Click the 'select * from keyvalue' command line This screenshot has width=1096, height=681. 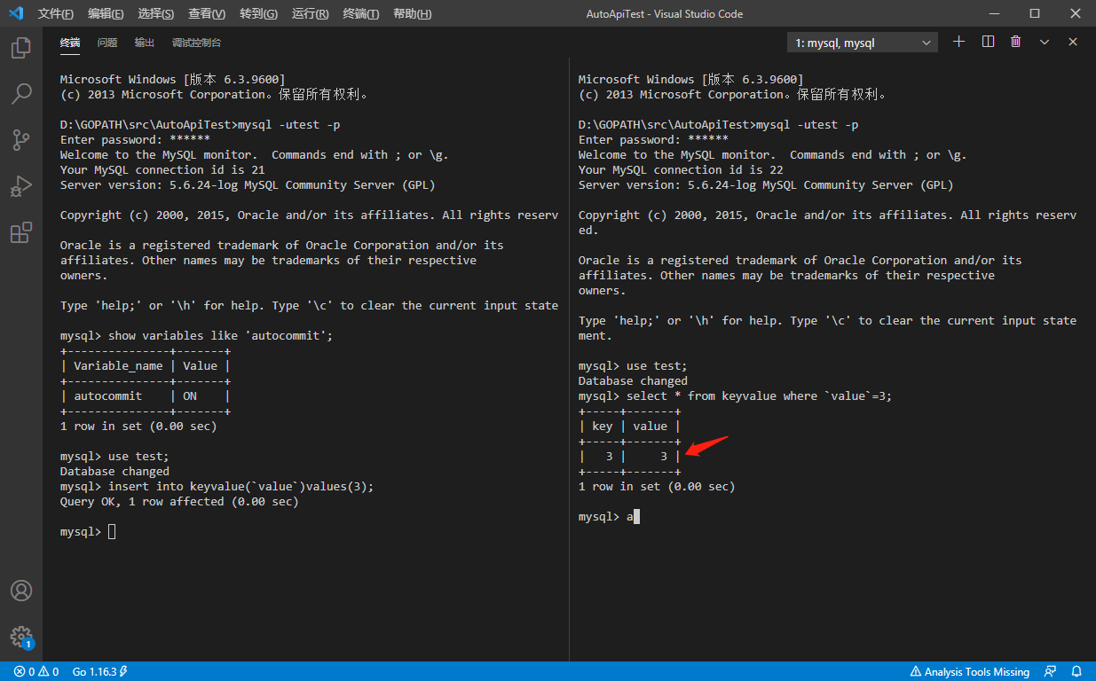736,396
